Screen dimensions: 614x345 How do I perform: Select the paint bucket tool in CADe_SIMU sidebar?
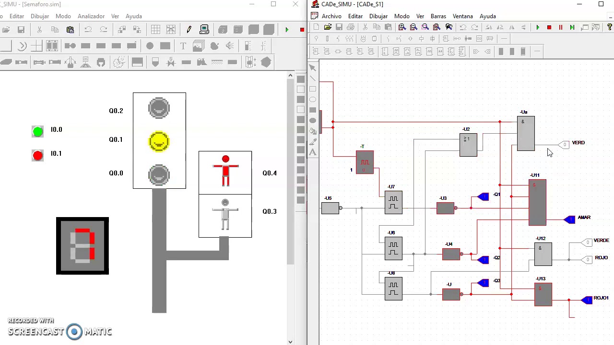(313, 131)
